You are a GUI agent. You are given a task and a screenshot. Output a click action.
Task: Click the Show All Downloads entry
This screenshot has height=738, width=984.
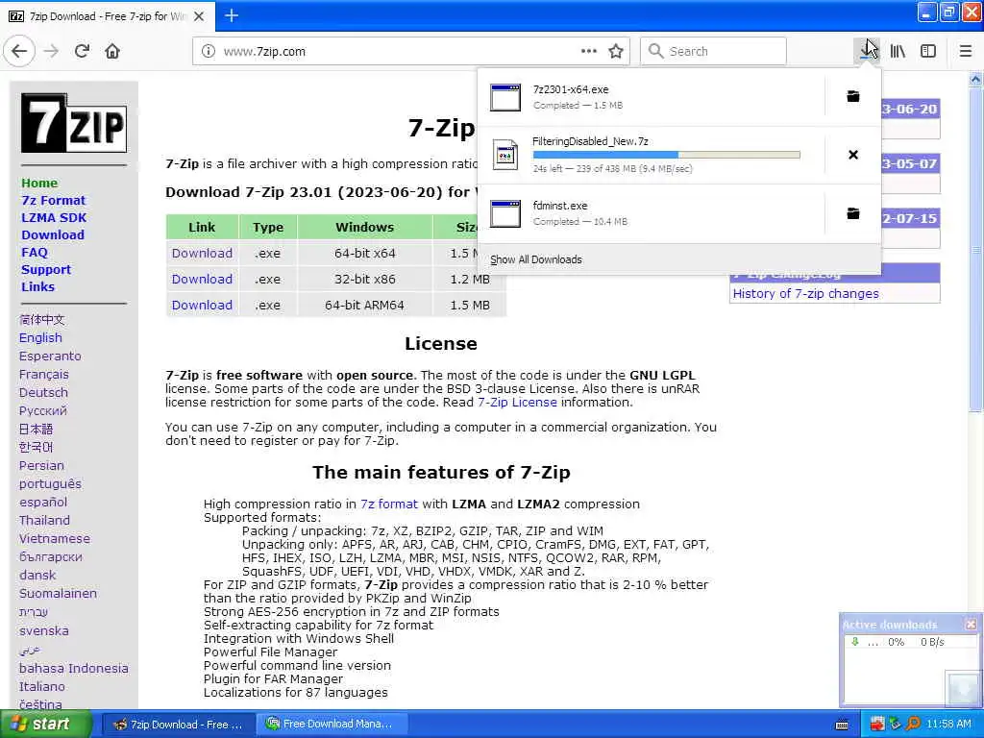pos(536,259)
